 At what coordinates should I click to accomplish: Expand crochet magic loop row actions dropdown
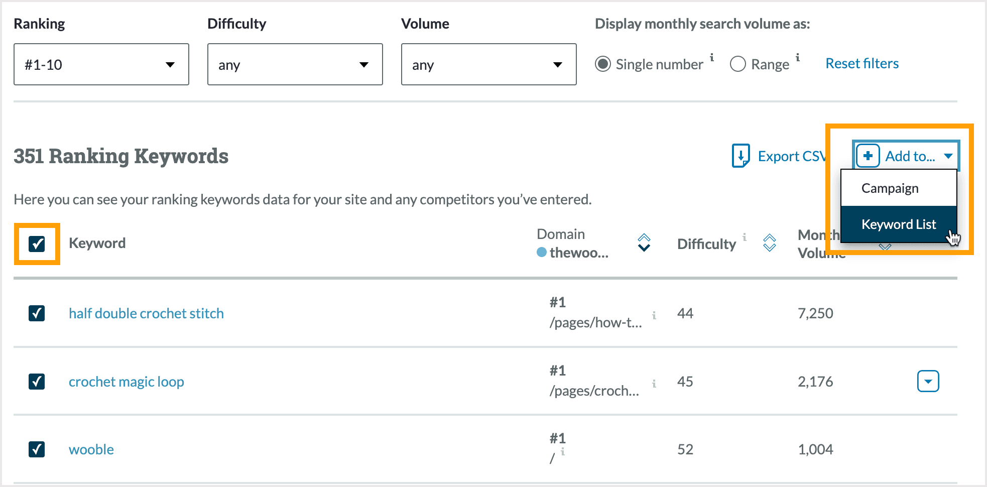click(x=928, y=382)
